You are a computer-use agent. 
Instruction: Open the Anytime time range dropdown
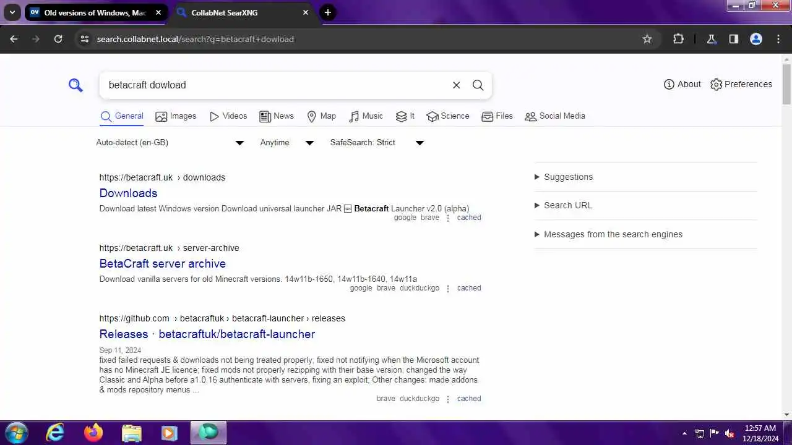[x=287, y=143]
